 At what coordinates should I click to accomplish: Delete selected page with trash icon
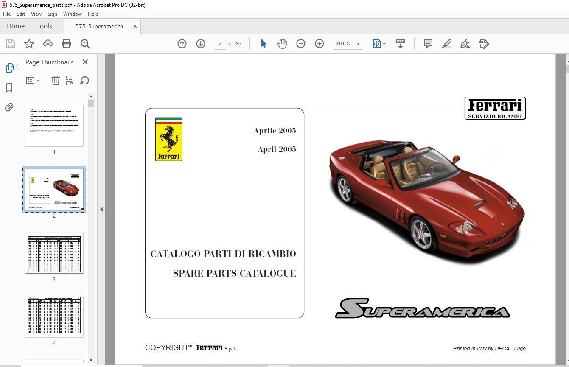pyautogui.click(x=56, y=80)
